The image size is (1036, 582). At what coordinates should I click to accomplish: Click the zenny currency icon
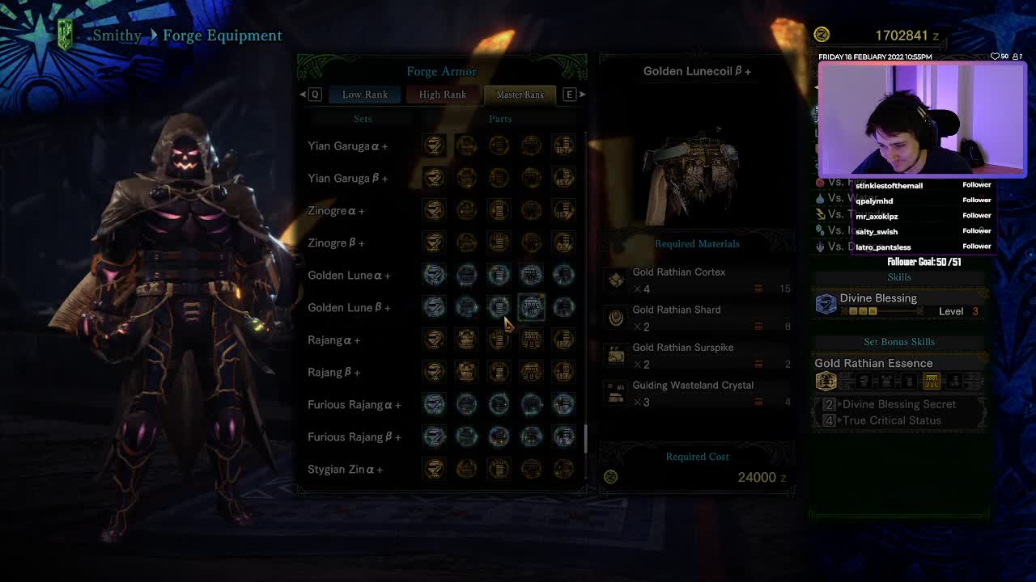point(822,35)
